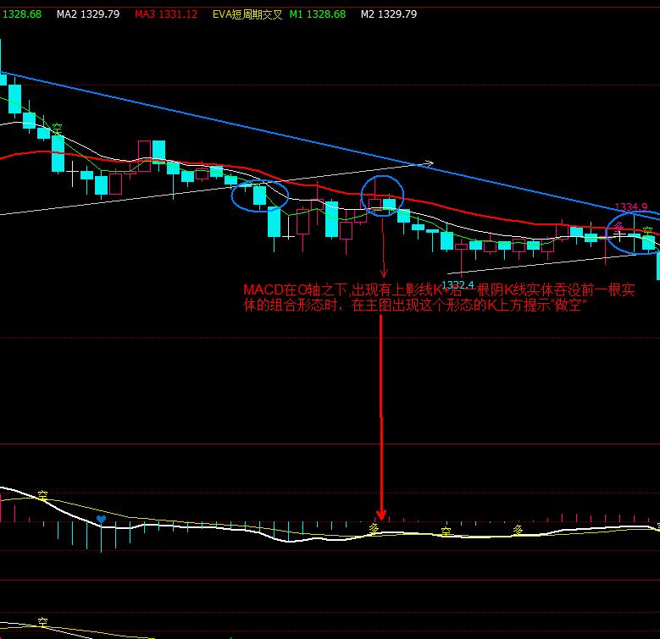This screenshot has height=639, width=660.
Task: Select the rightmost blue ellipse annotation
Action: [633, 234]
